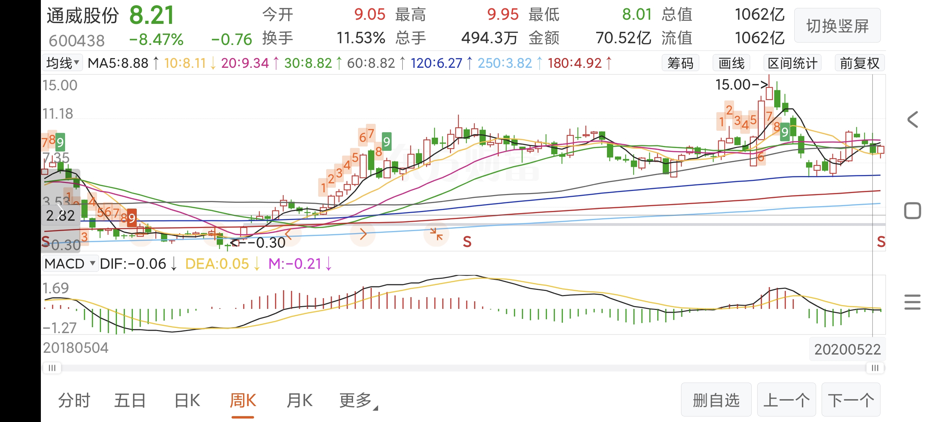
Task: Switch to the 月K tab
Action: point(299,401)
